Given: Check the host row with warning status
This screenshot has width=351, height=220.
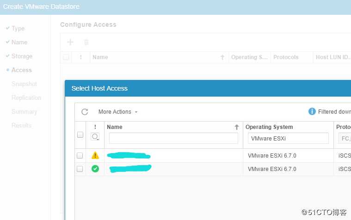Looking at the screenshot, I should coord(80,156).
